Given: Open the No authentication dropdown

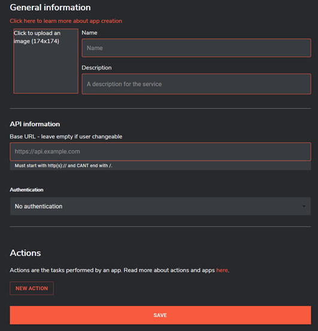Looking at the screenshot, I should coord(160,206).
